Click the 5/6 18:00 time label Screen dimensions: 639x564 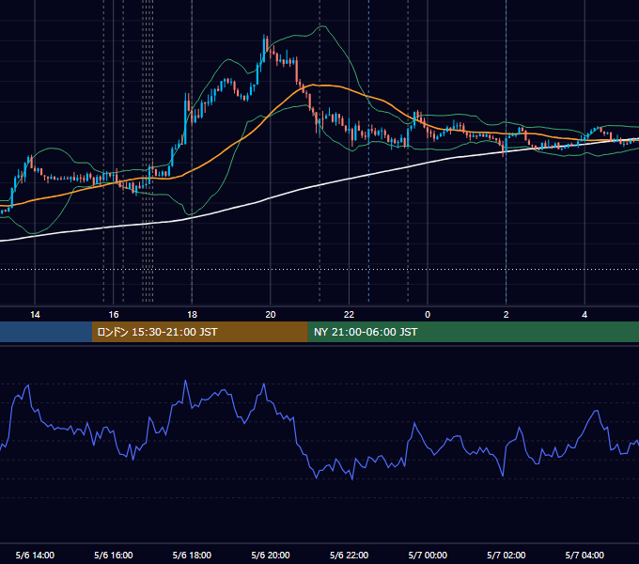[x=192, y=555]
